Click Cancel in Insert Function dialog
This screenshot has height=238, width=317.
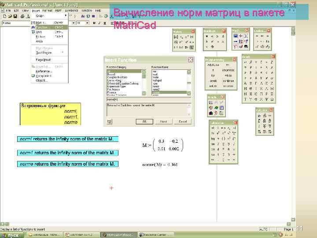(183, 122)
